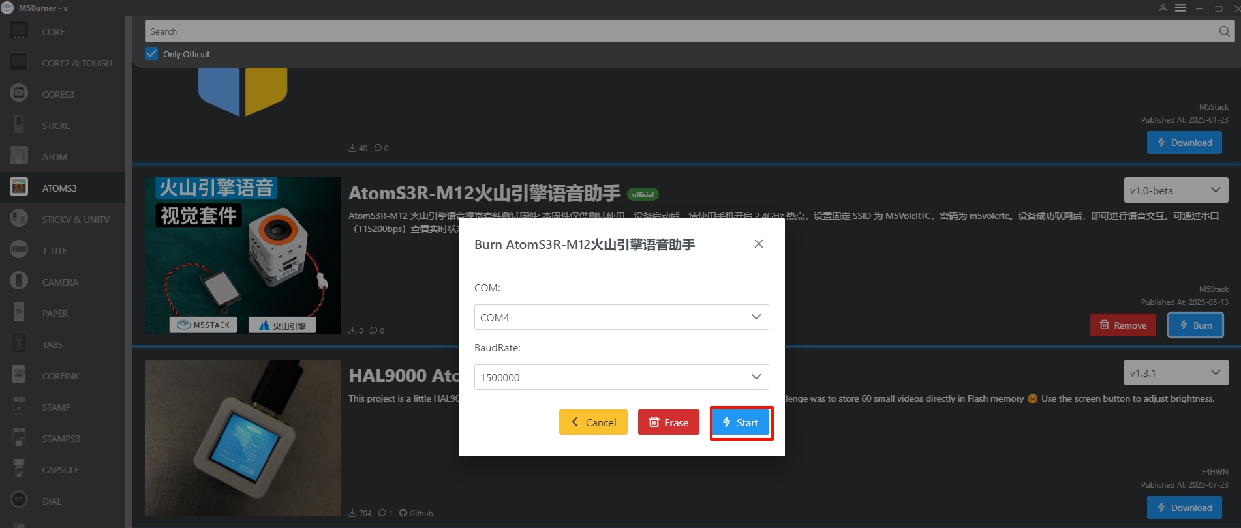Click the HAL9000 firmware thumbnail

coord(243,438)
